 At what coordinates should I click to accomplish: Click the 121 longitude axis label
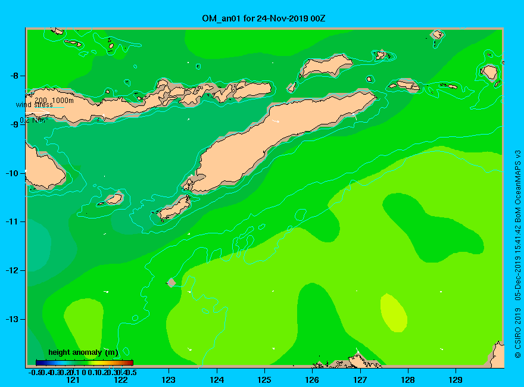tap(73, 380)
